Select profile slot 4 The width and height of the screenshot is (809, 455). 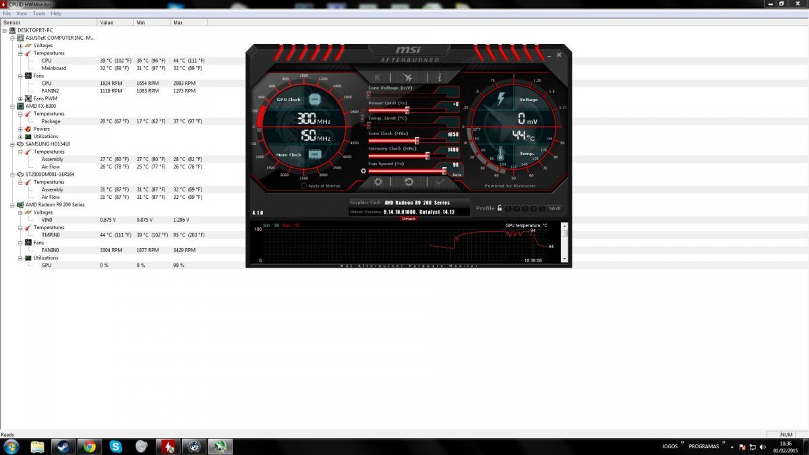click(x=534, y=208)
